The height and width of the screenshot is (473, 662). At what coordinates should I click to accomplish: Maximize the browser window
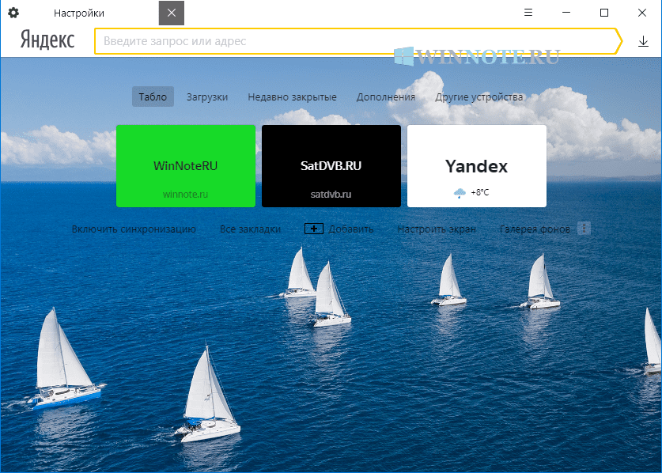[604, 13]
